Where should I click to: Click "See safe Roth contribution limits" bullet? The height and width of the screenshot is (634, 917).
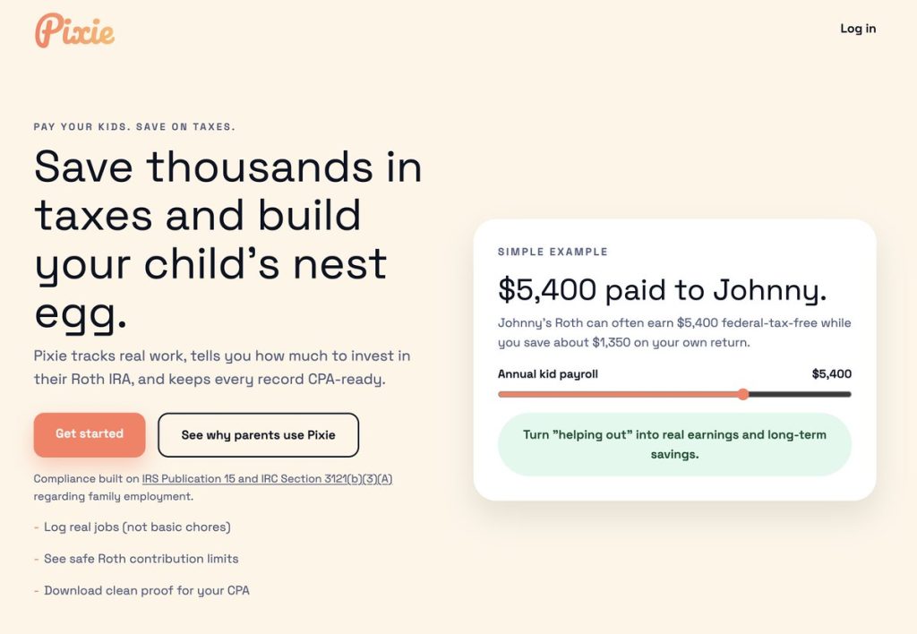pyautogui.click(x=141, y=559)
